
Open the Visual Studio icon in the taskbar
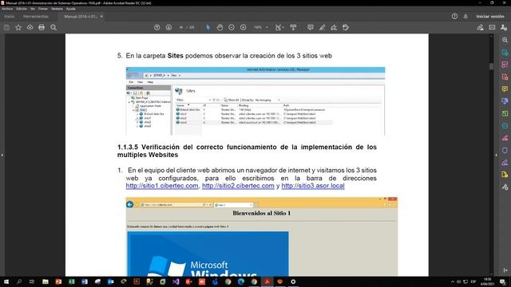pos(176,281)
